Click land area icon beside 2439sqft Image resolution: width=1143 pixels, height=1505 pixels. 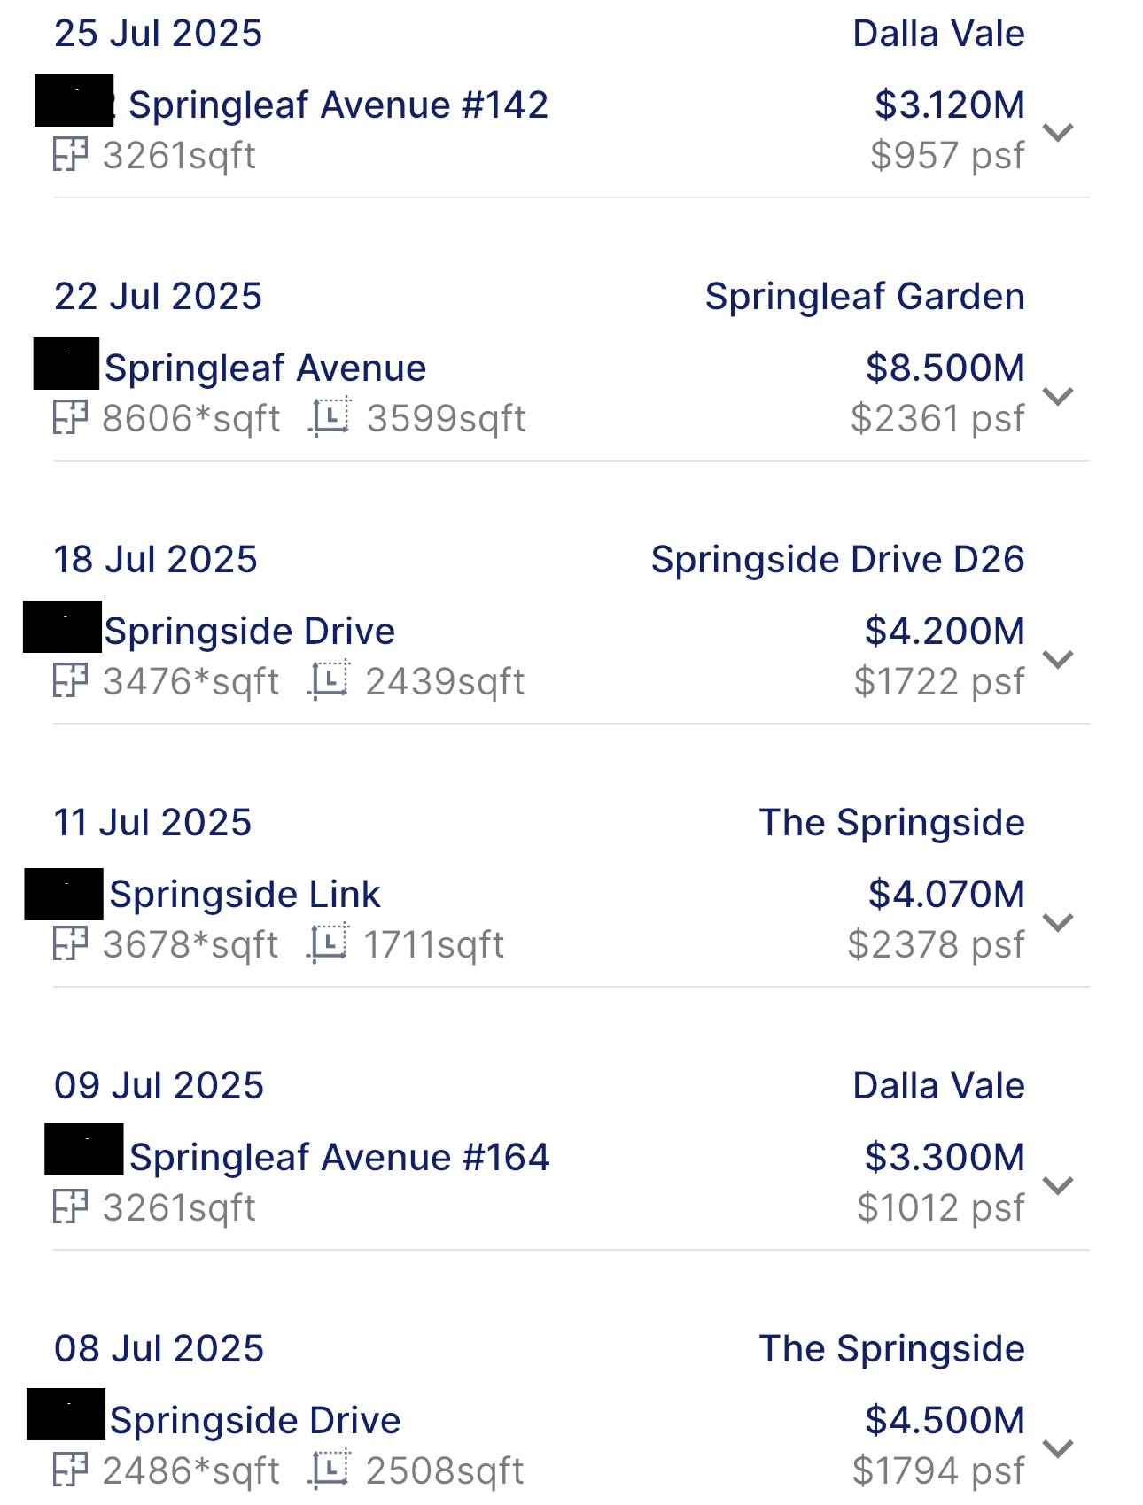329,680
